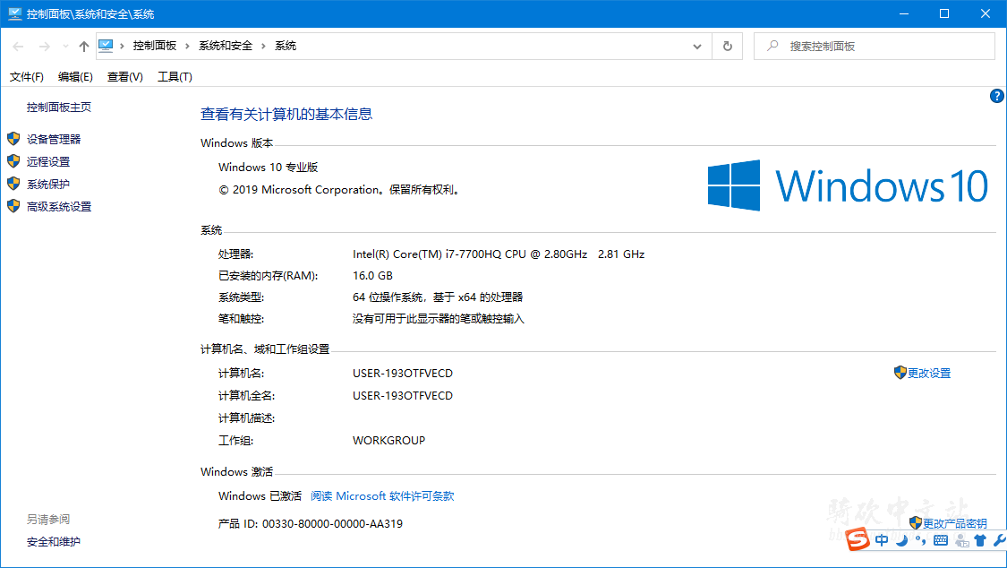Click the 控制面板 breadcrumb

[154, 46]
